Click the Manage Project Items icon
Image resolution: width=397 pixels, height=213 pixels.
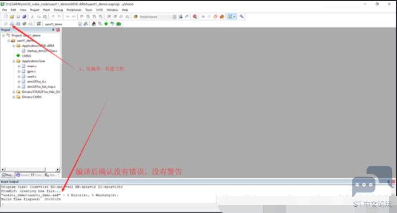tap(94, 24)
